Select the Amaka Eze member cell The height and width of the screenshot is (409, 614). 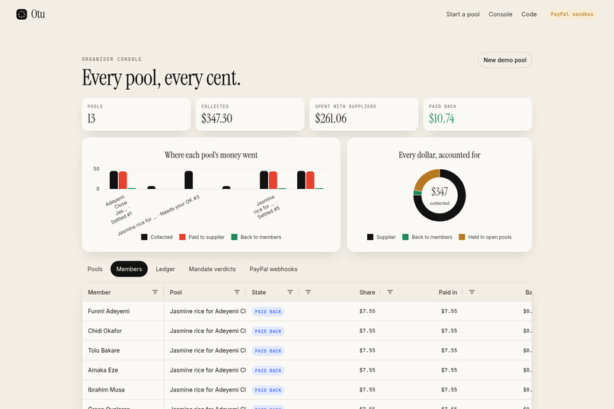click(123, 370)
